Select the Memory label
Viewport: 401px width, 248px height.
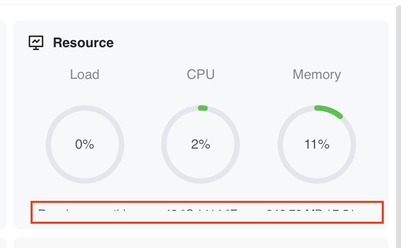[x=316, y=75]
